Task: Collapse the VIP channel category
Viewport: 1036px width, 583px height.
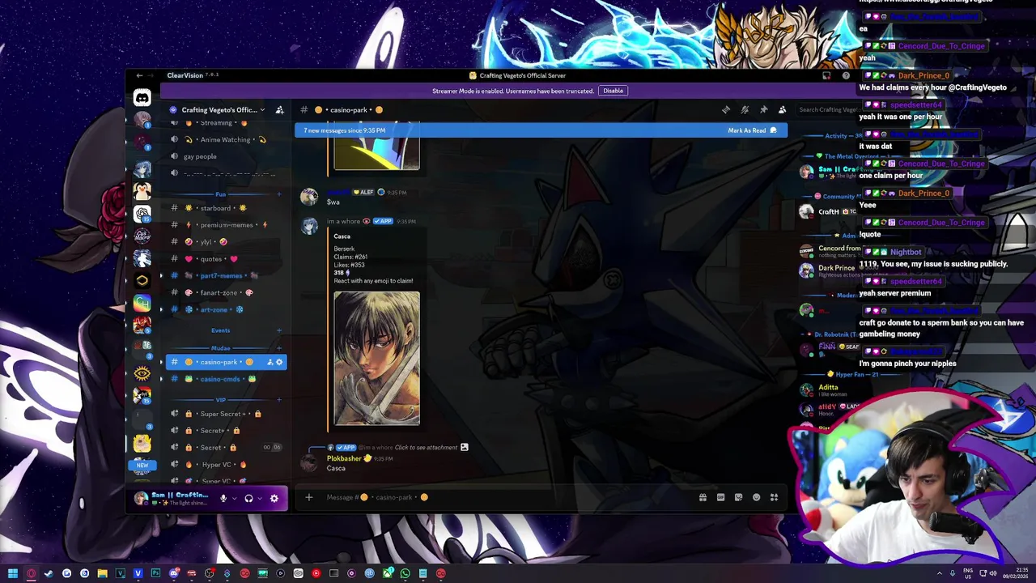Action: point(220,400)
